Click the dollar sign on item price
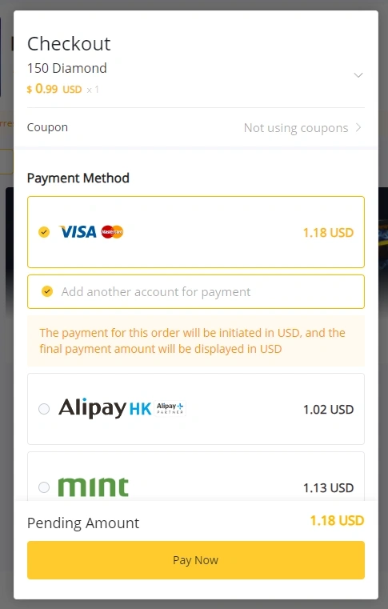 pyautogui.click(x=30, y=90)
